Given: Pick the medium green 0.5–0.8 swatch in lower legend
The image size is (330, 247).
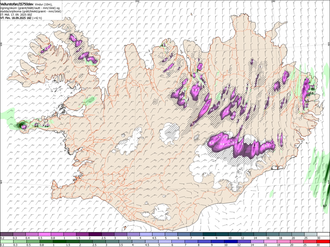Looking at the screenshot, I should pos(33,241).
